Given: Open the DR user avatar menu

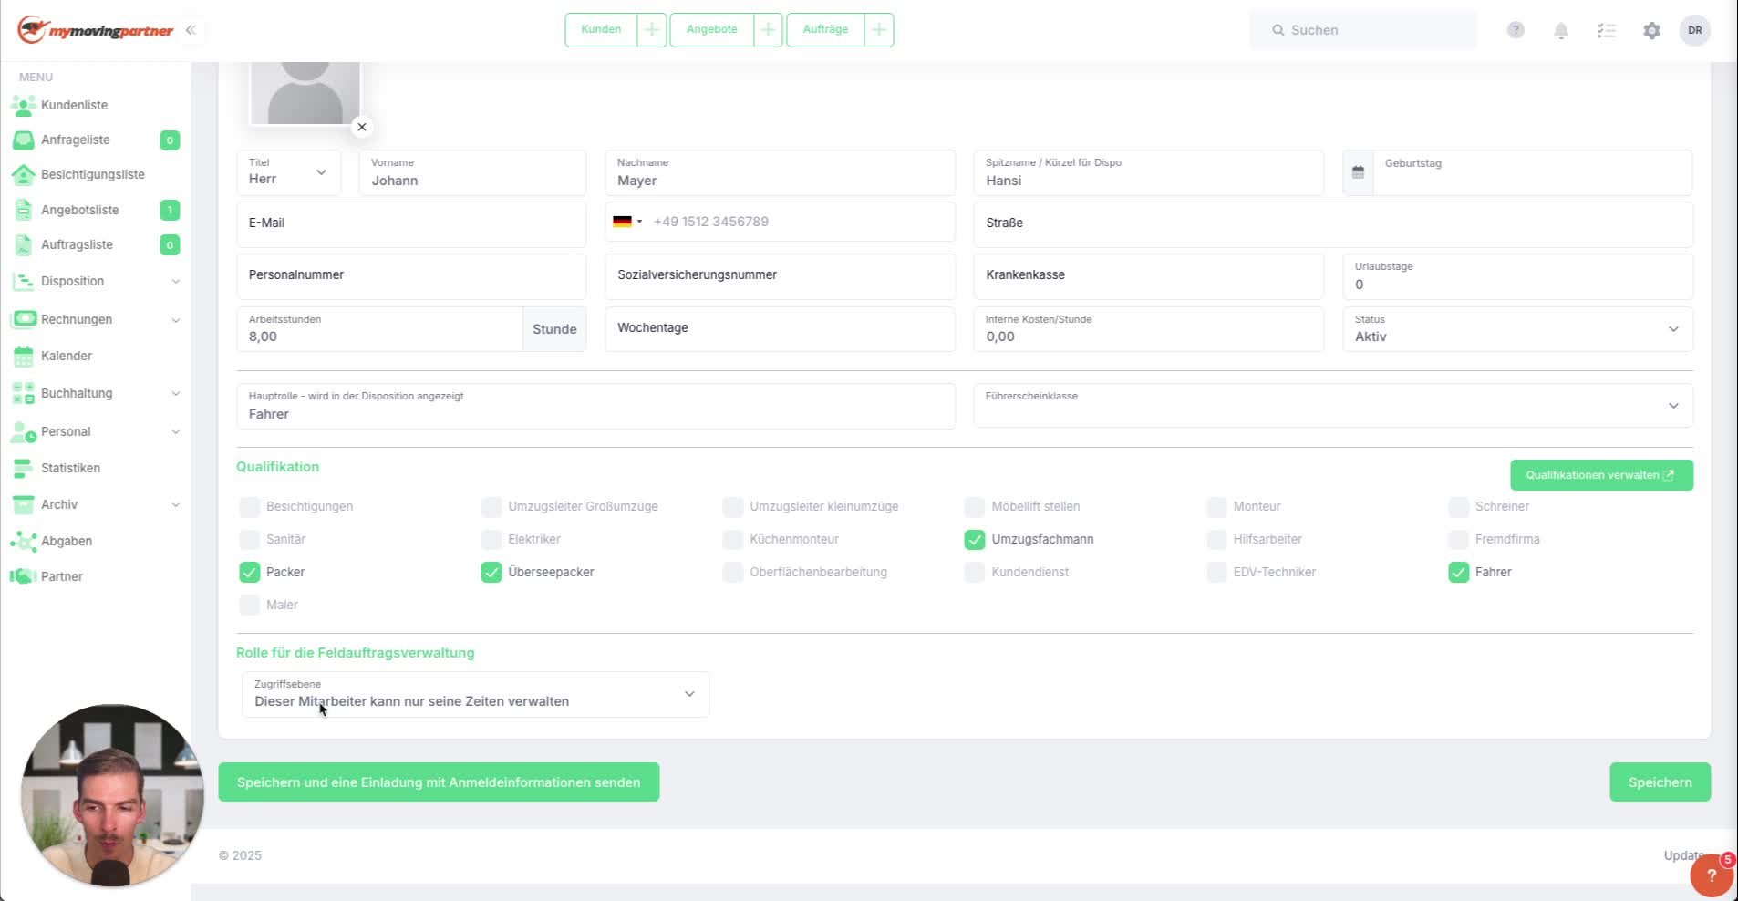Looking at the screenshot, I should click(x=1695, y=30).
